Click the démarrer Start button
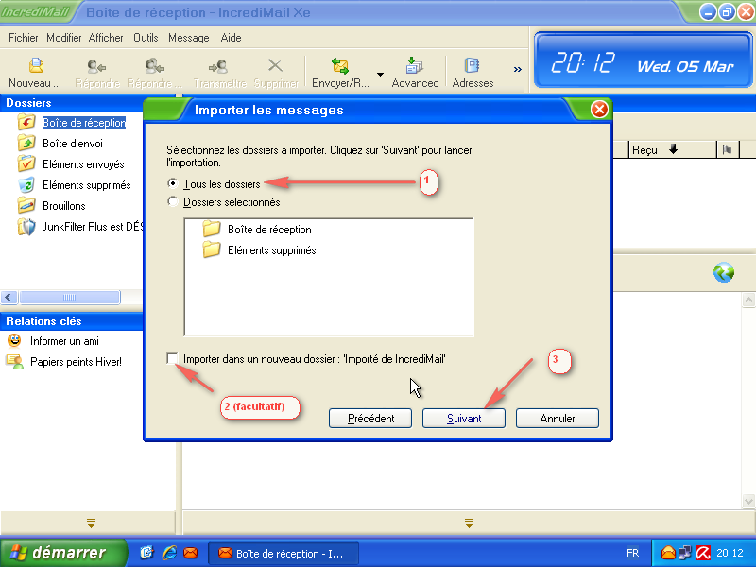This screenshot has height=567, width=756. [x=62, y=553]
